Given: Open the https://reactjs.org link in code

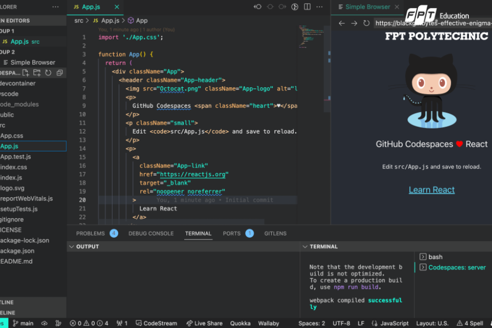Looking at the screenshot, I should click(192, 174).
